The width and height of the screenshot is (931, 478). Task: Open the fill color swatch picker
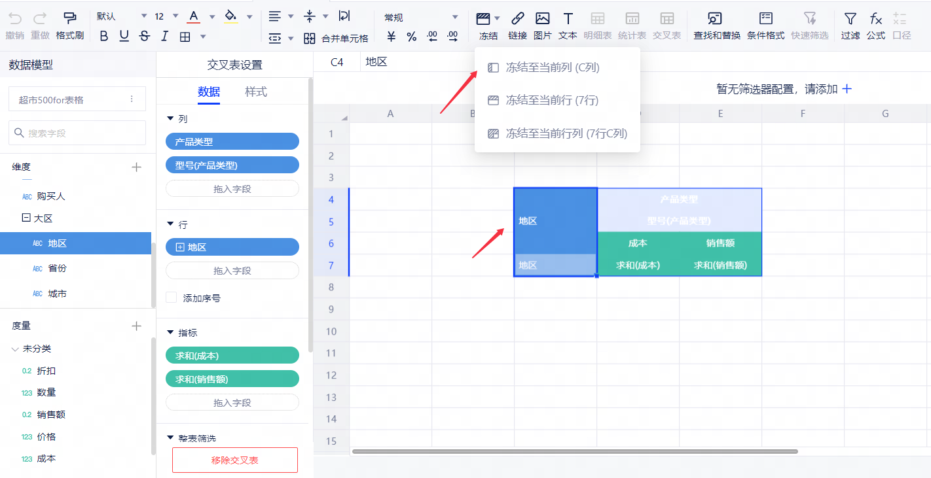coord(249,16)
